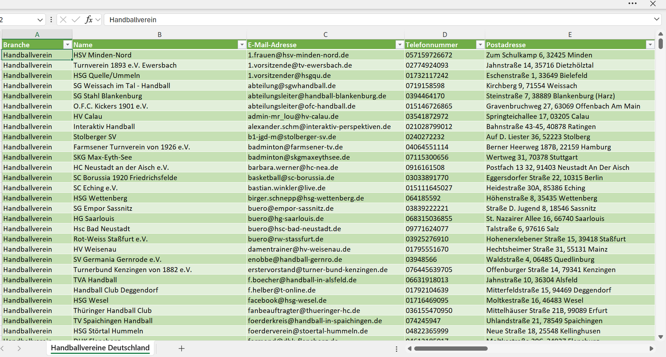666x357 pixels.
Task: Close the window with the X button
Action: pos(653,4)
